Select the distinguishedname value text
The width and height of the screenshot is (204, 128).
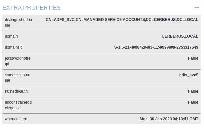[122, 20]
